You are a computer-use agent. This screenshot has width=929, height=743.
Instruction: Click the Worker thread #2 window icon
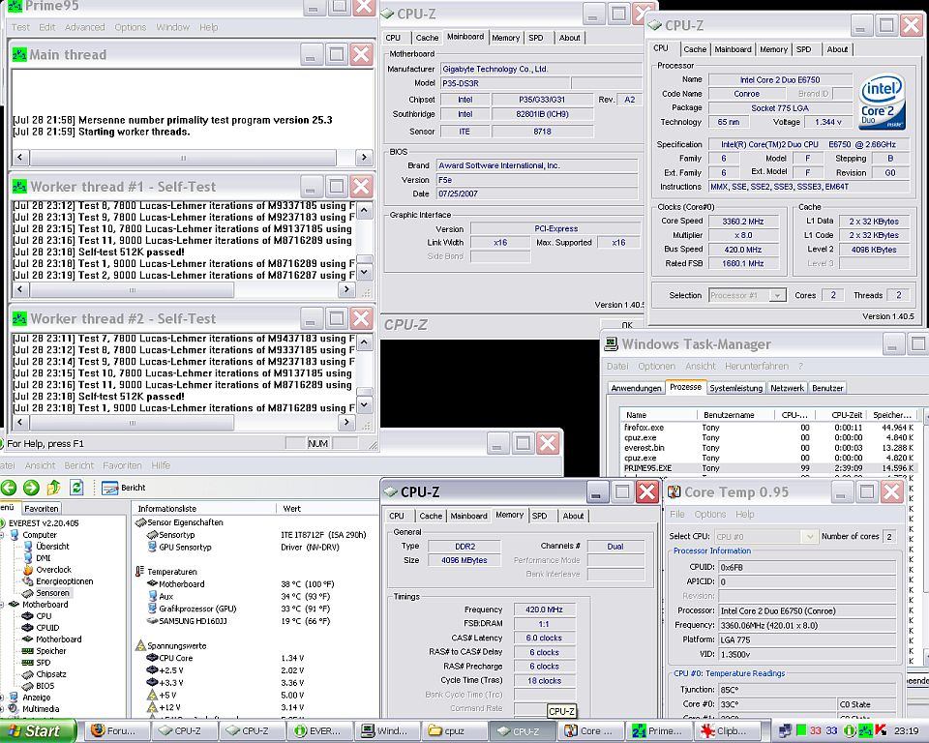(19, 318)
